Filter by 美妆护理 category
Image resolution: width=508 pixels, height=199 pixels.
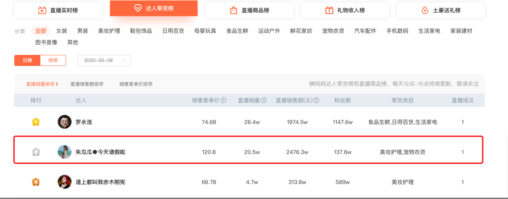pos(109,31)
